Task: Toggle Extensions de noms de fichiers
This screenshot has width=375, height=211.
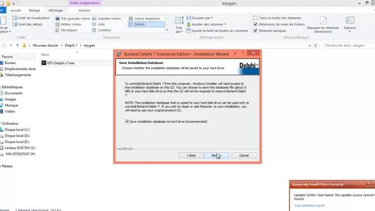Action: [x=255, y=25]
